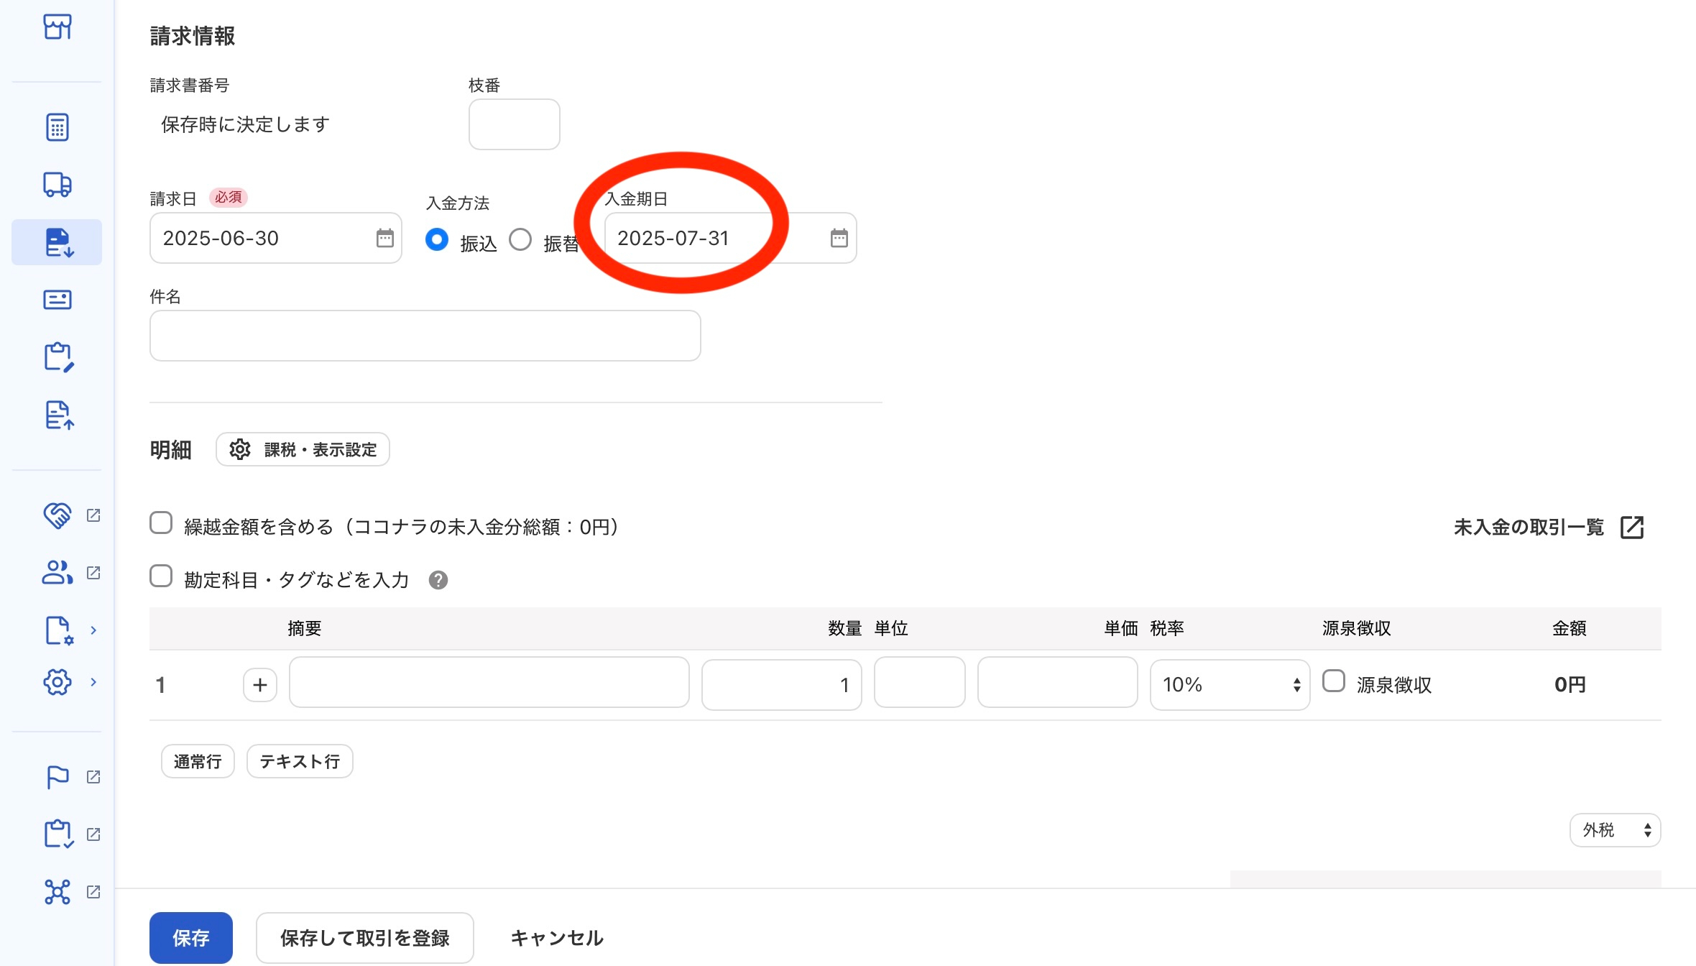Viewport: 1696px width, 966px height.
Task: Open the delivery truck icon in the sidebar
Action: [x=57, y=185]
